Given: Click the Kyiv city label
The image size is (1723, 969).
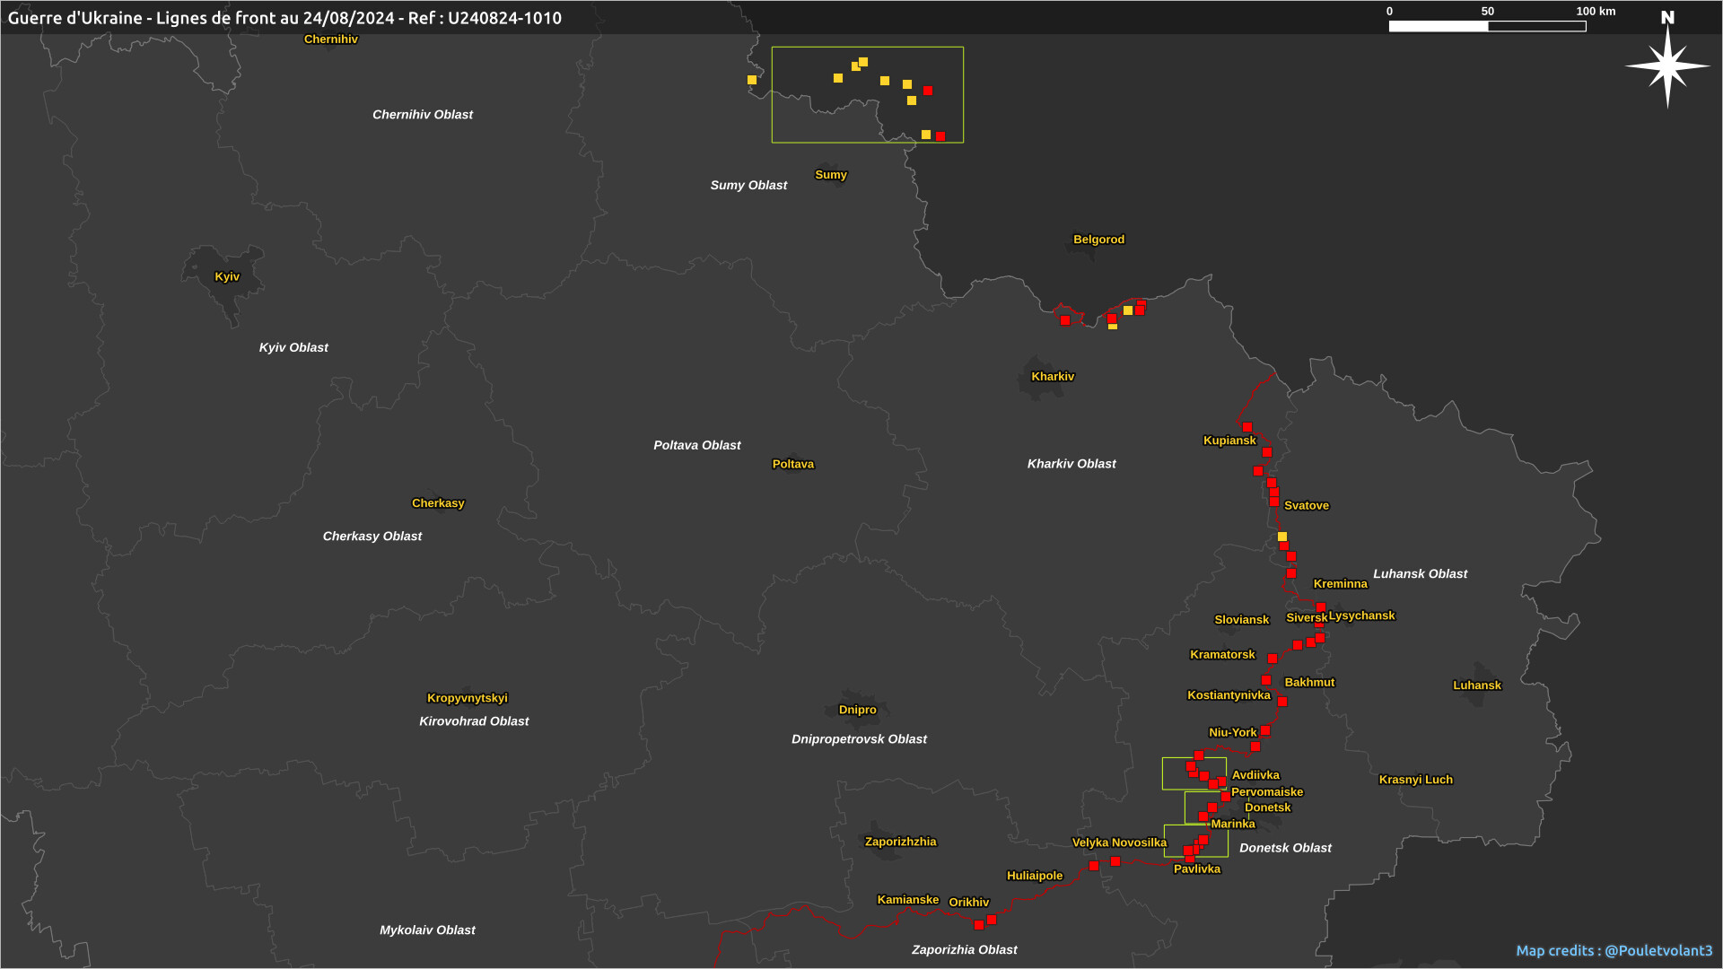Looking at the screenshot, I should coord(227,276).
